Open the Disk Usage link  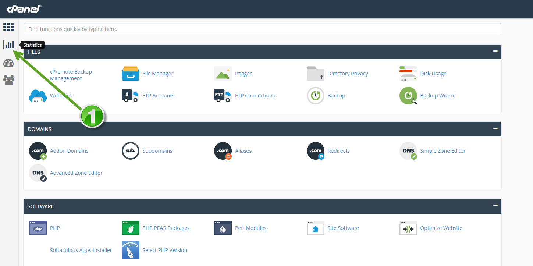click(x=433, y=74)
